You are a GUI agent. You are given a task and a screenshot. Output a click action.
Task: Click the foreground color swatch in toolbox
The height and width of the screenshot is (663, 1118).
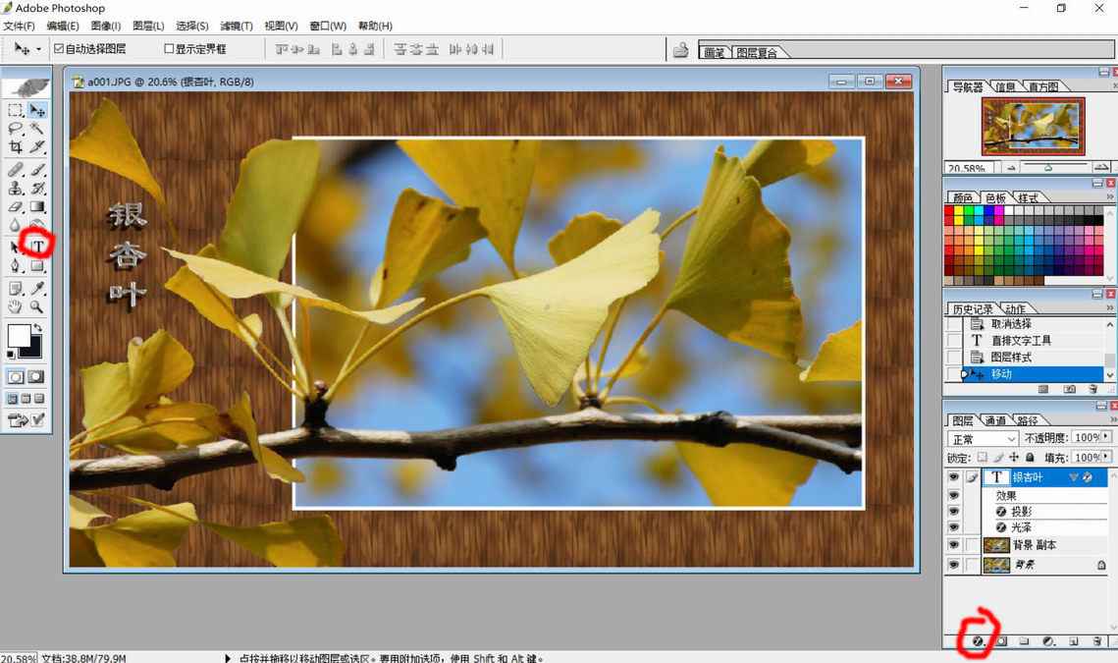(x=18, y=337)
